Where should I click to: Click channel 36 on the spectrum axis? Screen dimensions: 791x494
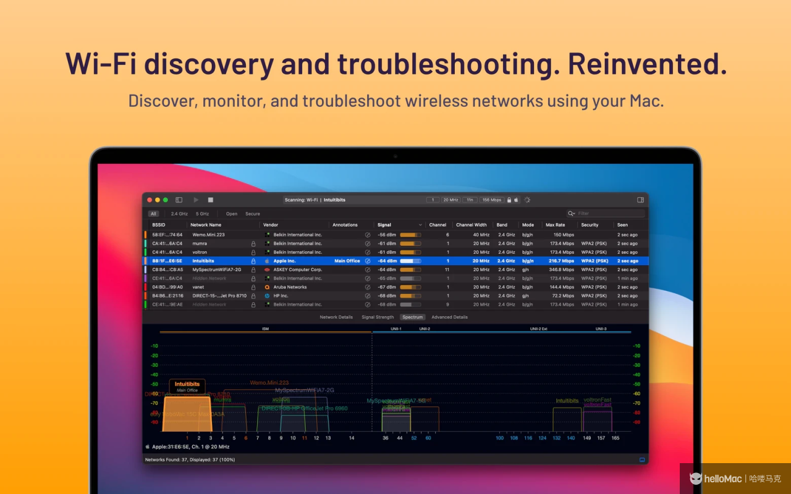(x=386, y=438)
